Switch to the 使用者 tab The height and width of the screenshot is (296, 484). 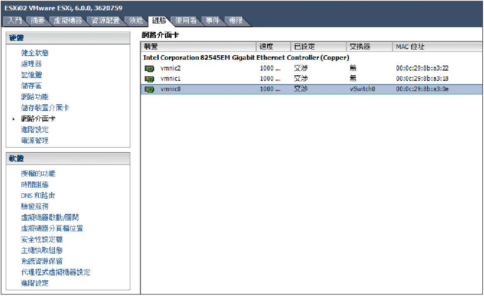tap(186, 21)
